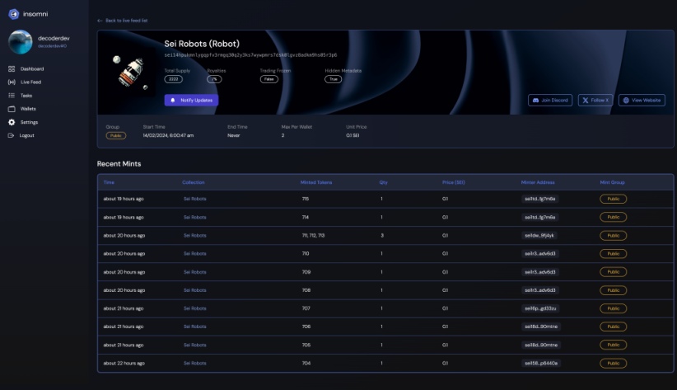Click the Logout icon in sidebar
Viewport: 677px width, 390px height.
point(11,135)
